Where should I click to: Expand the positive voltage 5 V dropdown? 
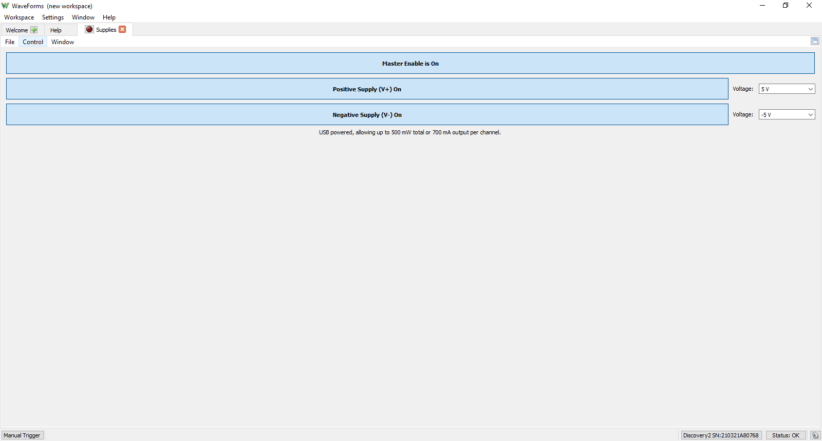click(787, 89)
